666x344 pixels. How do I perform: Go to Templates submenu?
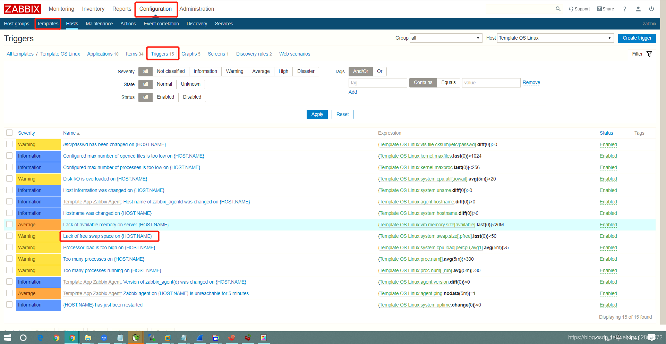coord(48,24)
